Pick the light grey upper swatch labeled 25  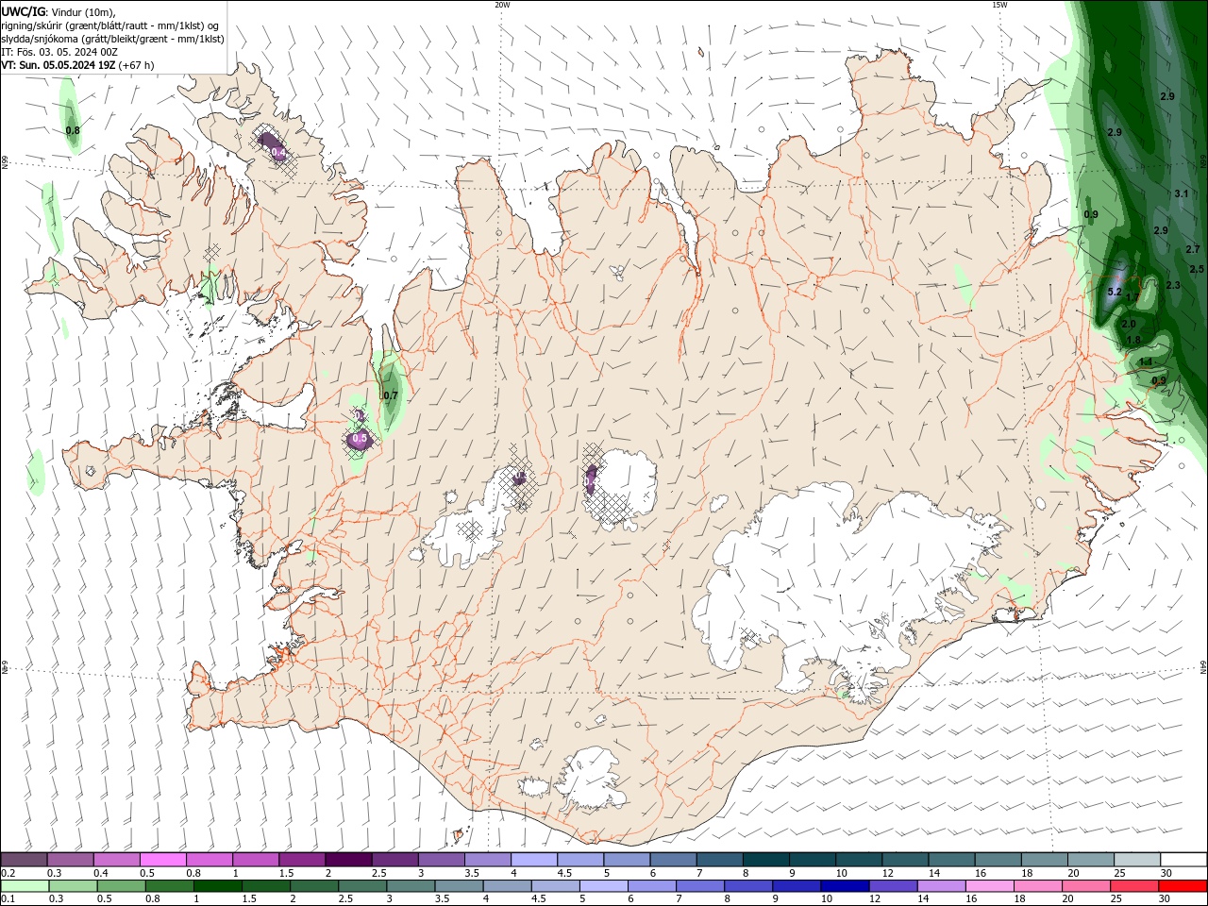click(1136, 860)
